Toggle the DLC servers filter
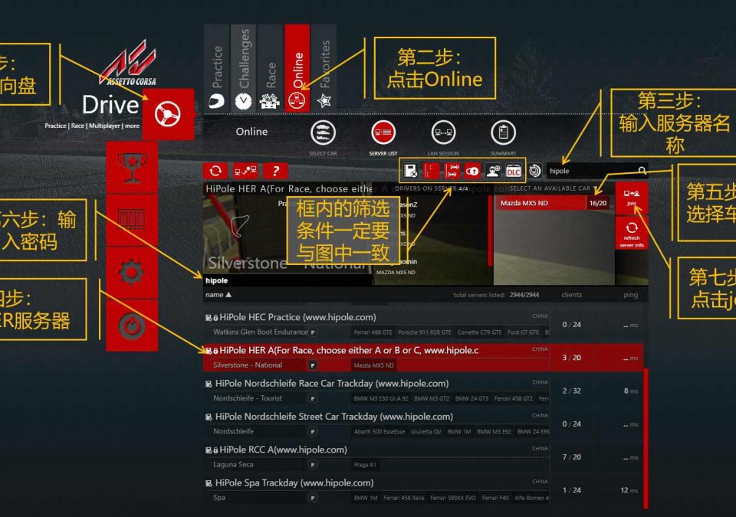Viewport: 736px width, 517px height. click(514, 171)
